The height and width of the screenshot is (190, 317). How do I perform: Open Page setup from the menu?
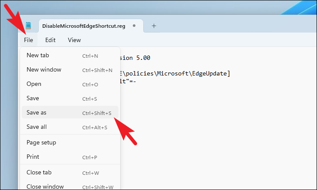(70, 142)
